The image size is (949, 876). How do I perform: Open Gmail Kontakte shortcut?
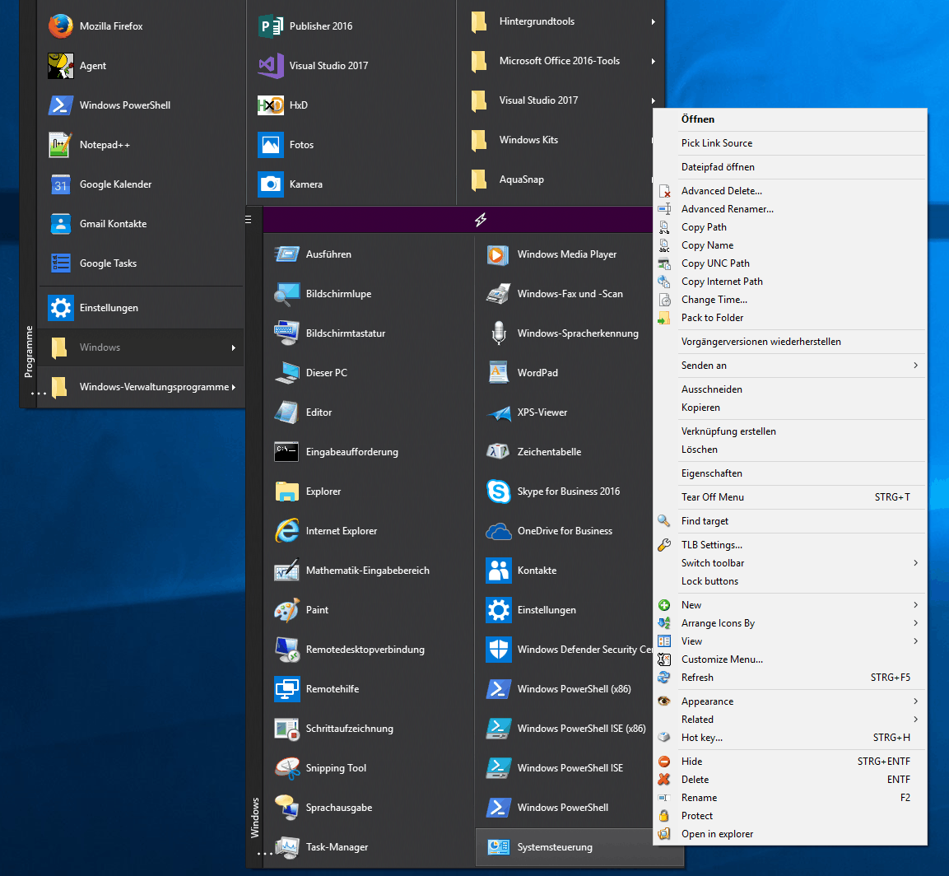pyautogui.click(x=142, y=223)
